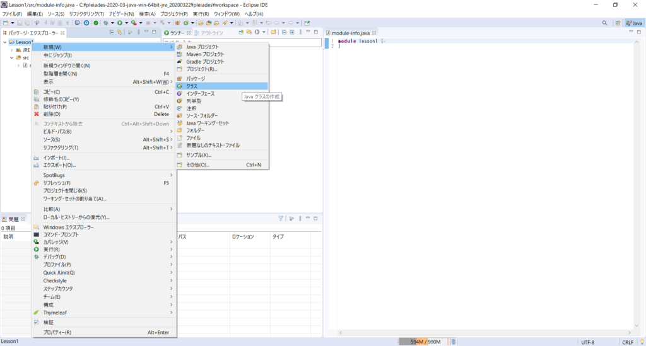This screenshot has height=346, width=646.
Task: Expand Debug As (デバッグ(D)) submenu
Action: [x=104, y=257]
